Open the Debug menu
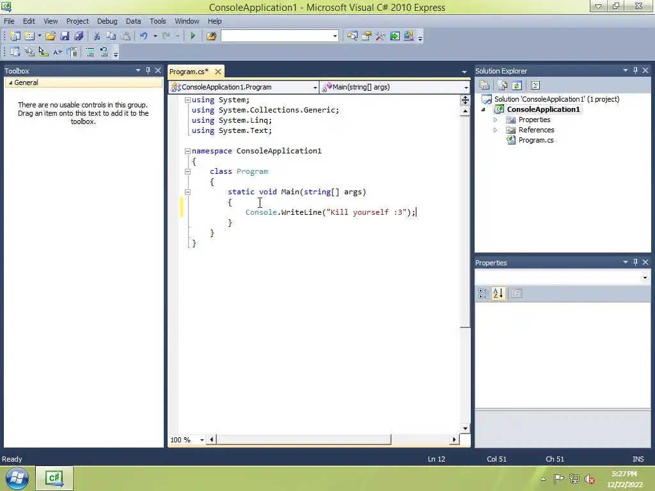Viewport: 655px width, 491px height. [107, 21]
